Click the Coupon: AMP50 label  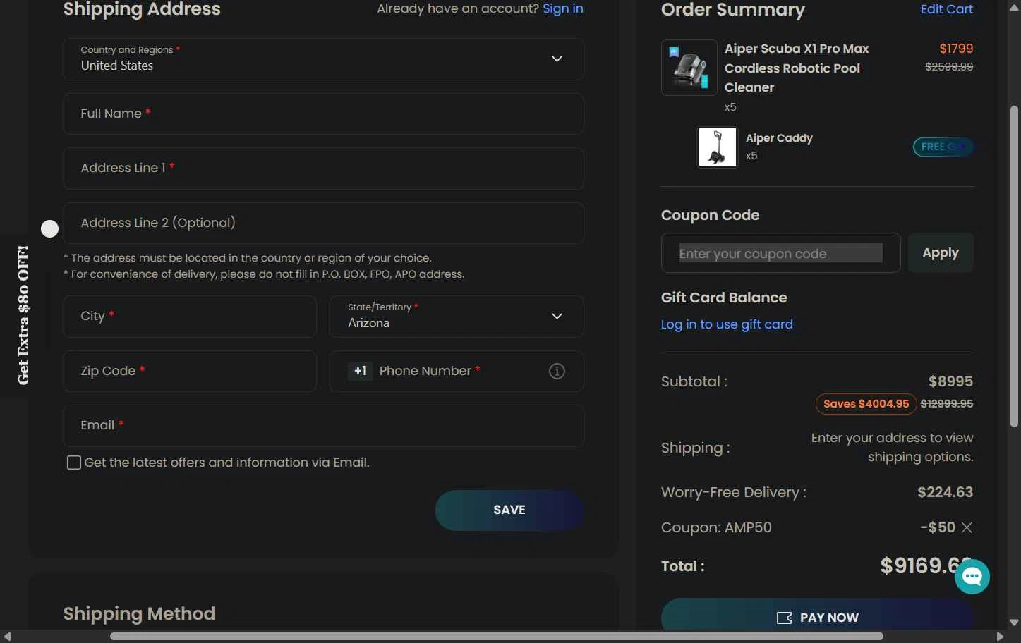[x=716, y=527]
